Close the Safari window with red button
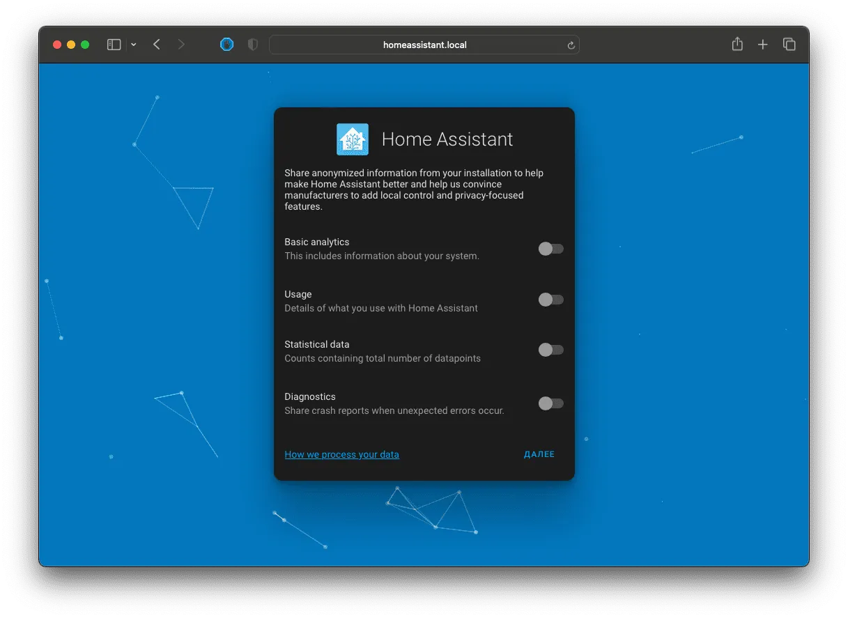Viewport: 848px width, 618px height. tap(57, 45)
